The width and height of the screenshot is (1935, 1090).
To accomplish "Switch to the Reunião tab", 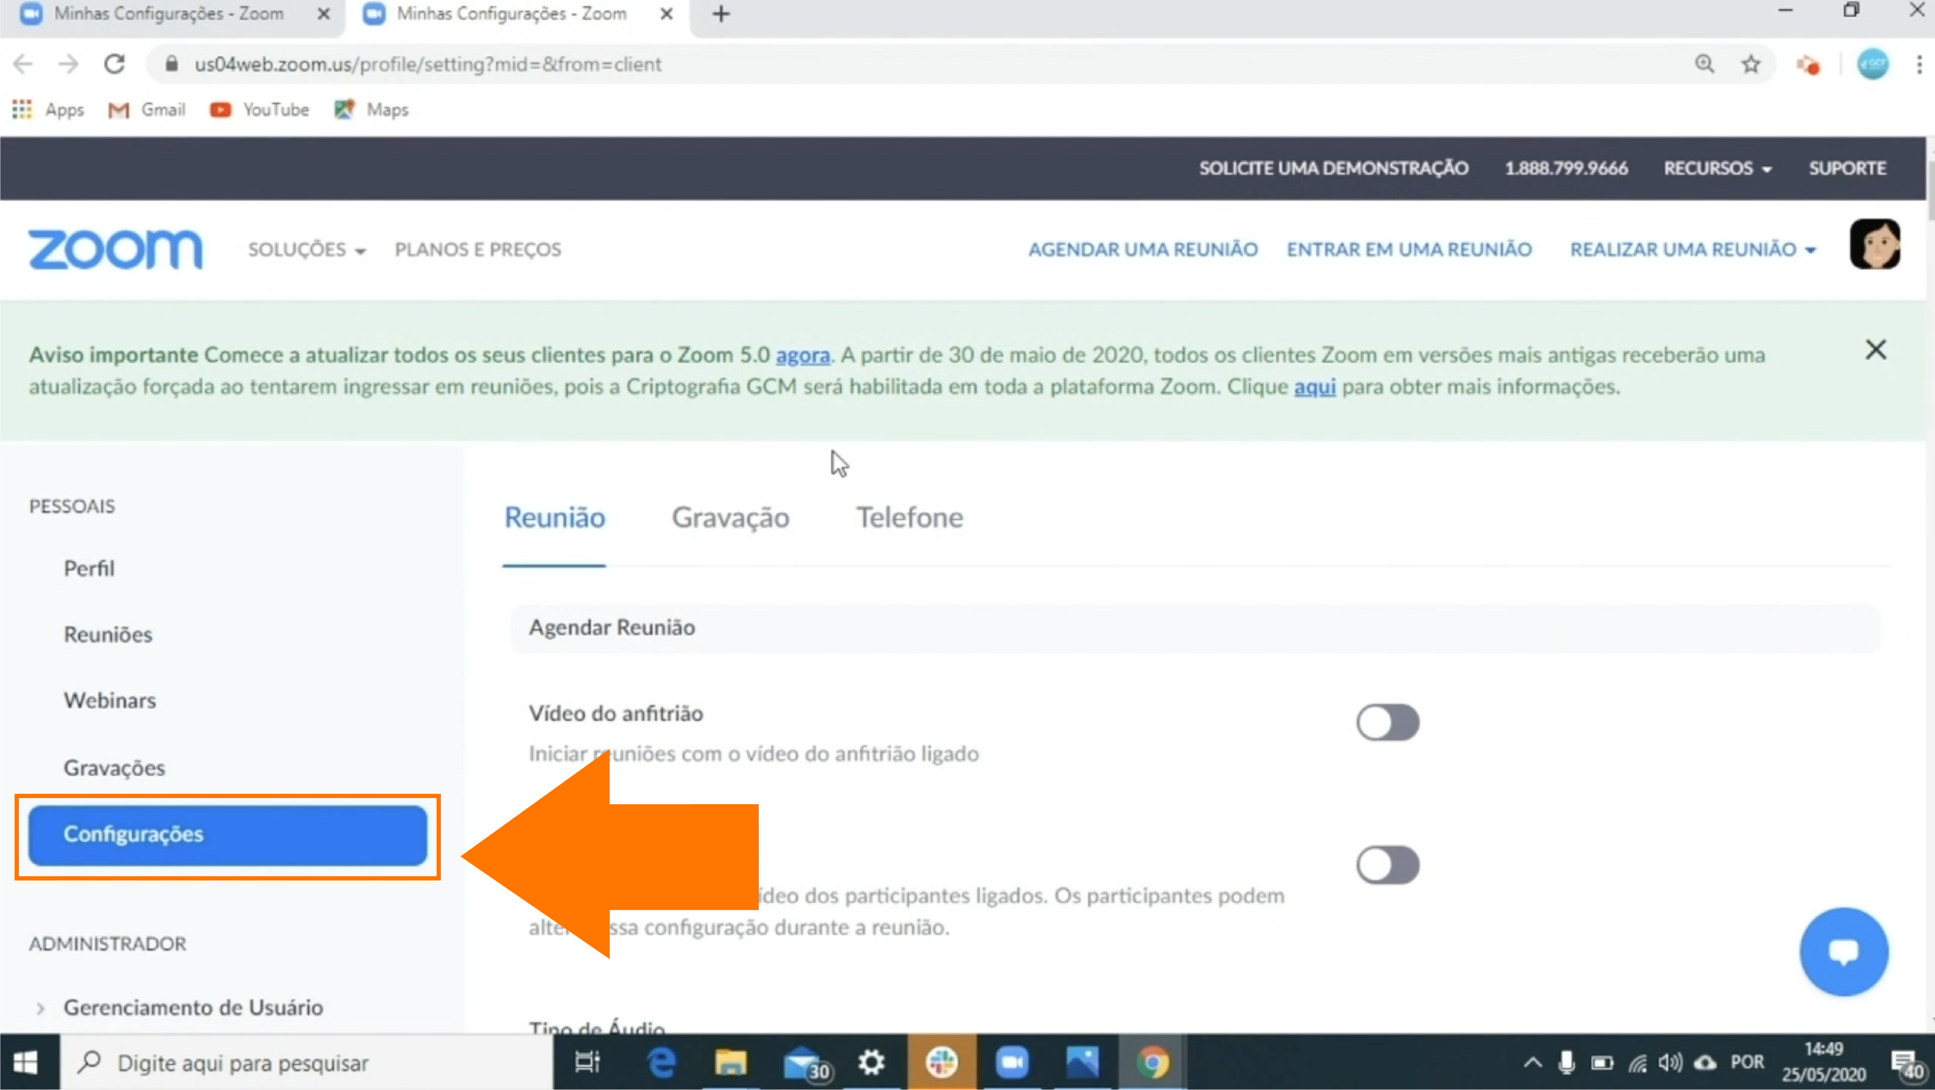I will click(554, 517).
